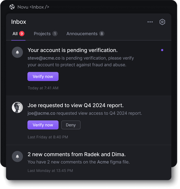This screenshot has width=180, height=189.
Task: Click bell icon on verification notification
Action: tap(17, 52)
